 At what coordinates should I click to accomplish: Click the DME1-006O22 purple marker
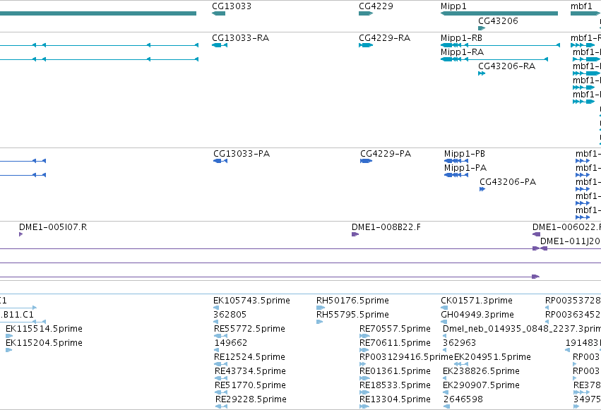(536, 234)
